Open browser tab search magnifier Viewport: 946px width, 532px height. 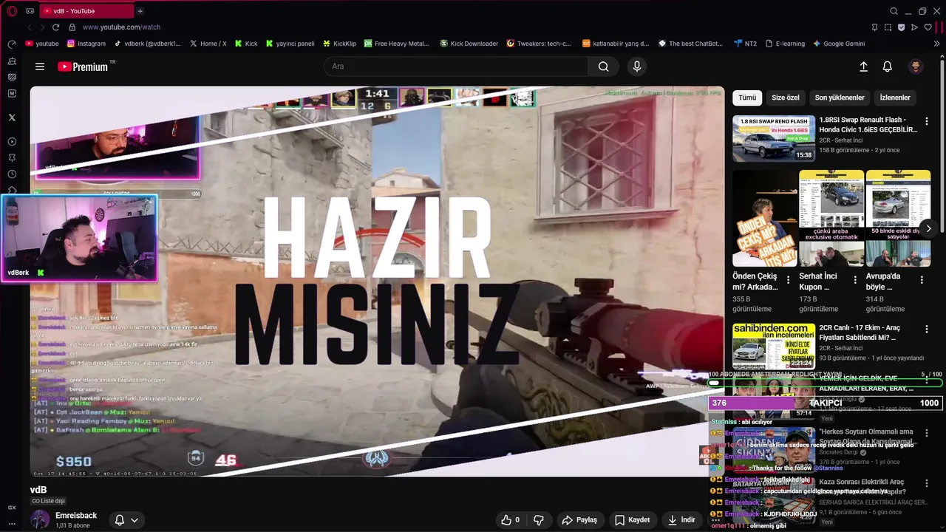click(894, 11)
